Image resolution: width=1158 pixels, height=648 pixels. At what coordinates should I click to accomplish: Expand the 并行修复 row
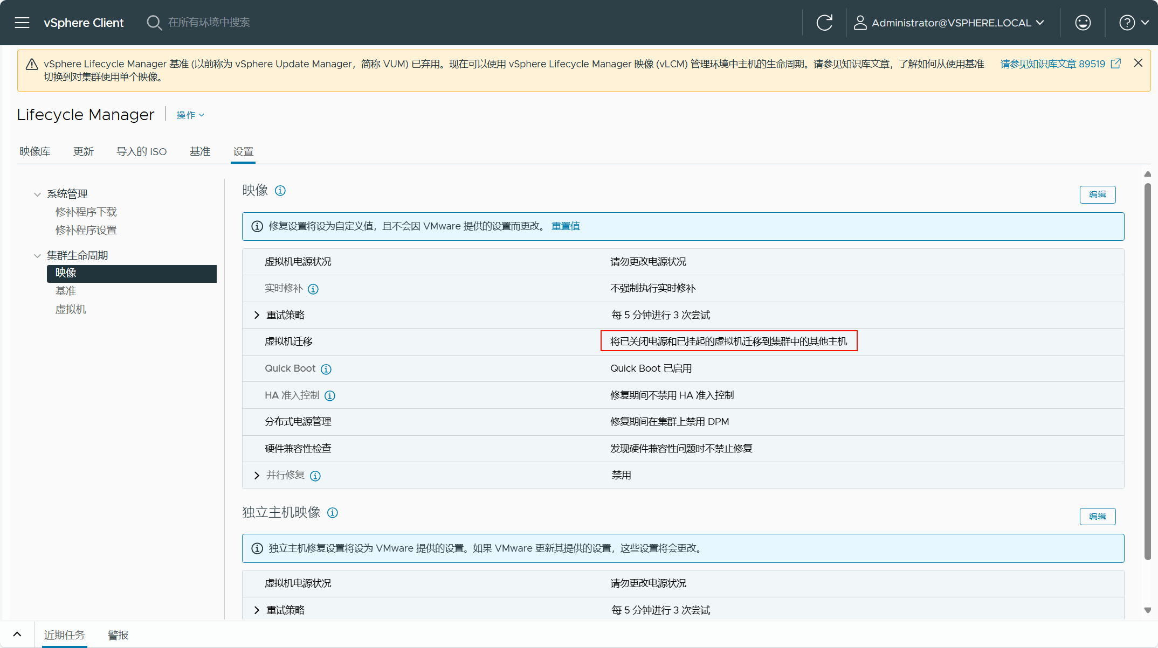[x=257, y=475]
